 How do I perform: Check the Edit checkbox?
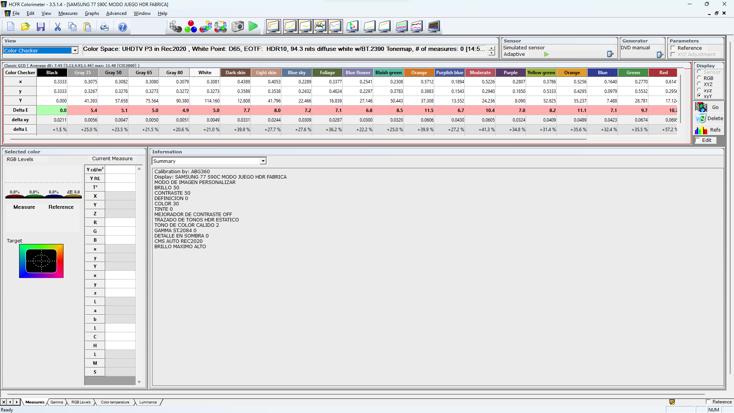[x=698, y=140]
